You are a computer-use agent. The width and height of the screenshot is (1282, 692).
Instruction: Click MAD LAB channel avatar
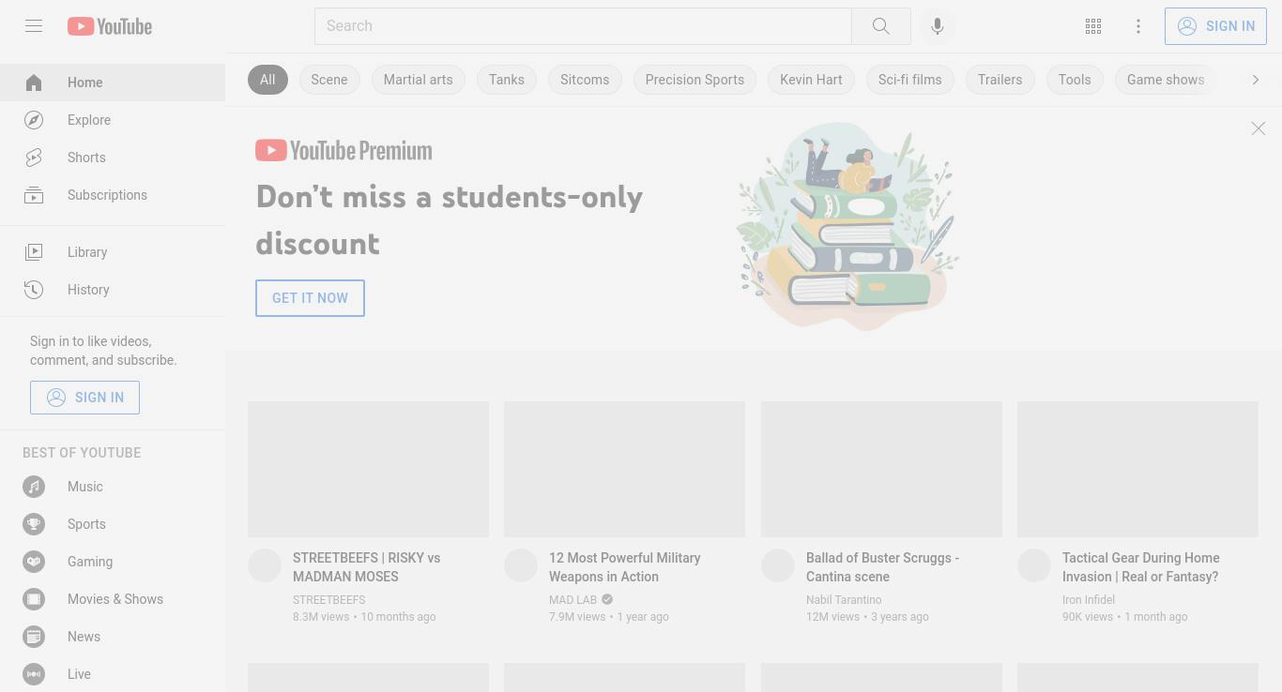[521, 565]
